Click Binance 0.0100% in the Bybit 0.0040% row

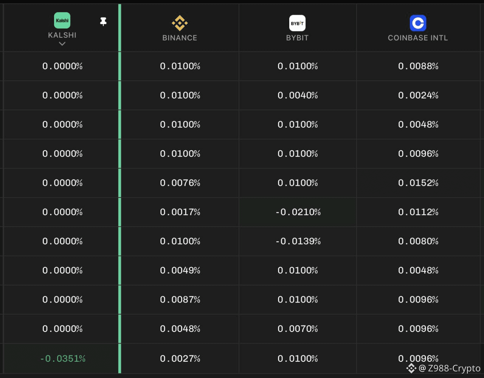point(180,96)
